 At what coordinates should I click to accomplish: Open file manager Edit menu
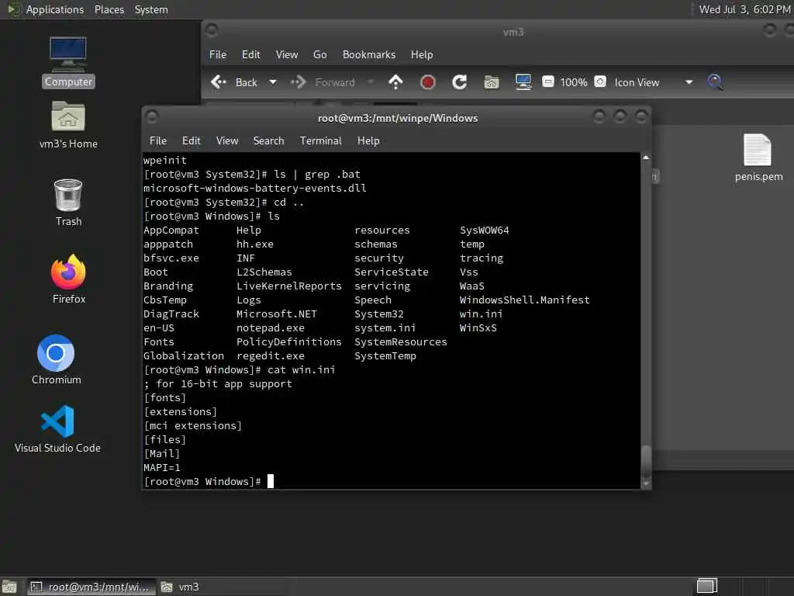pos(250,55)
